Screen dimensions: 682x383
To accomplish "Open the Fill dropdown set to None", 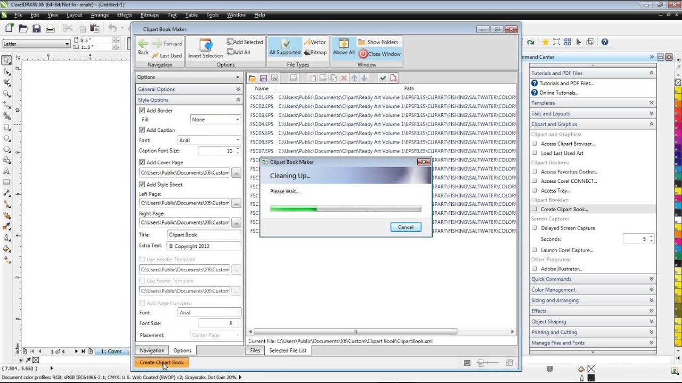I will click(215, 120).
